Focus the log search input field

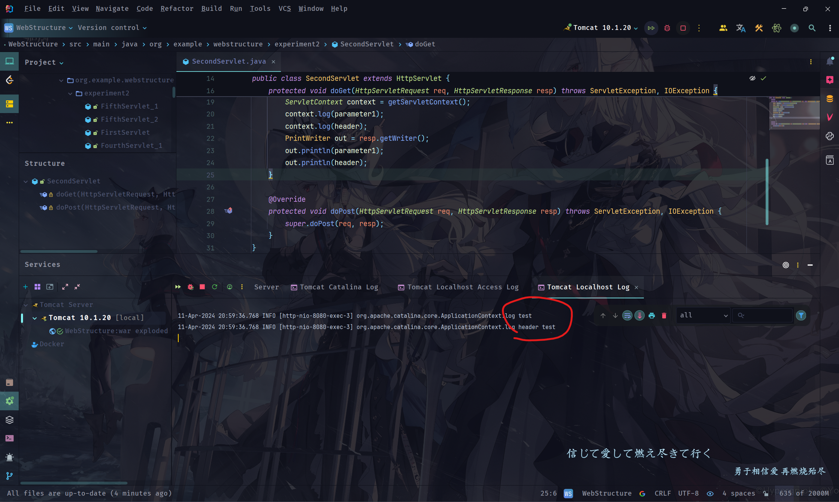[763, 316]
